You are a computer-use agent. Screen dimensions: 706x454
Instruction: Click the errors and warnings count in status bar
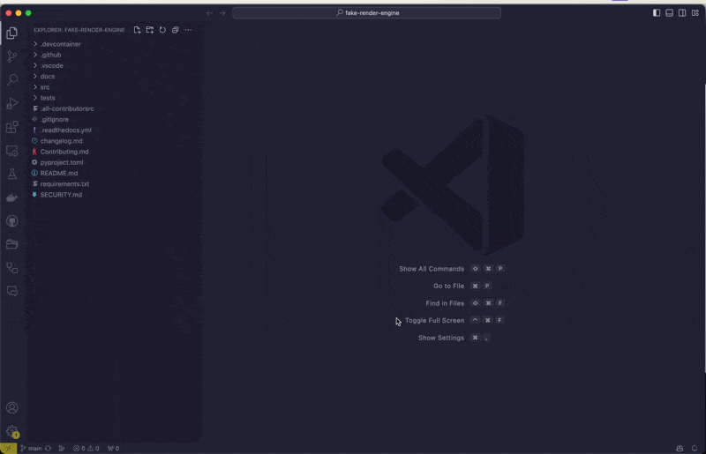click(x=86, y=448)
